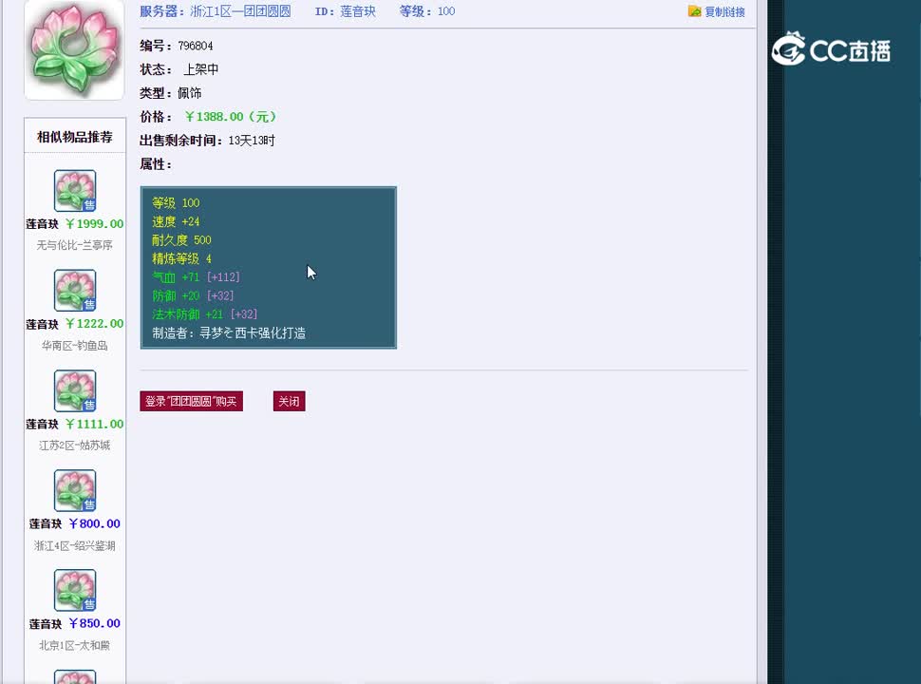Viewport: 921px width, 684px height.
Task: Click the price ¥850.00 link
Action: (x=94, y=623)
